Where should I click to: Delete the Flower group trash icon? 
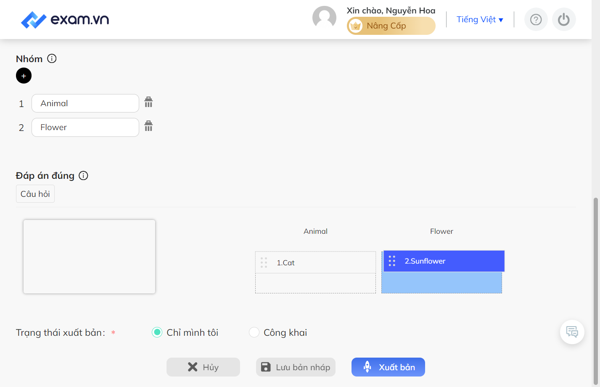coord(148,126)
